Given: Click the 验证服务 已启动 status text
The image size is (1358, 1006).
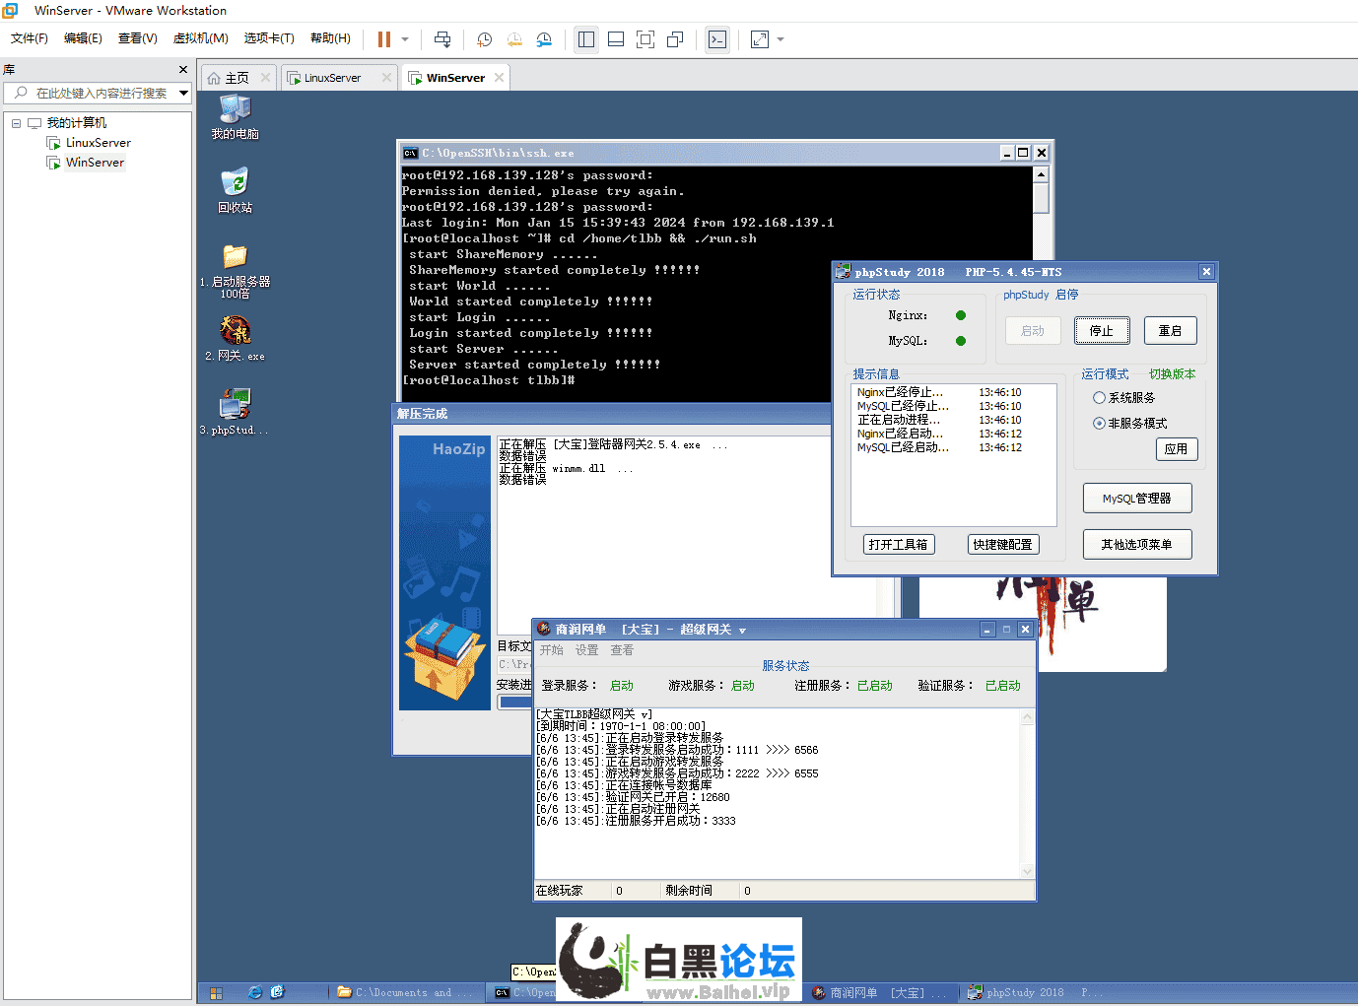Looking at the screenshot, I should pos(1003,686).
